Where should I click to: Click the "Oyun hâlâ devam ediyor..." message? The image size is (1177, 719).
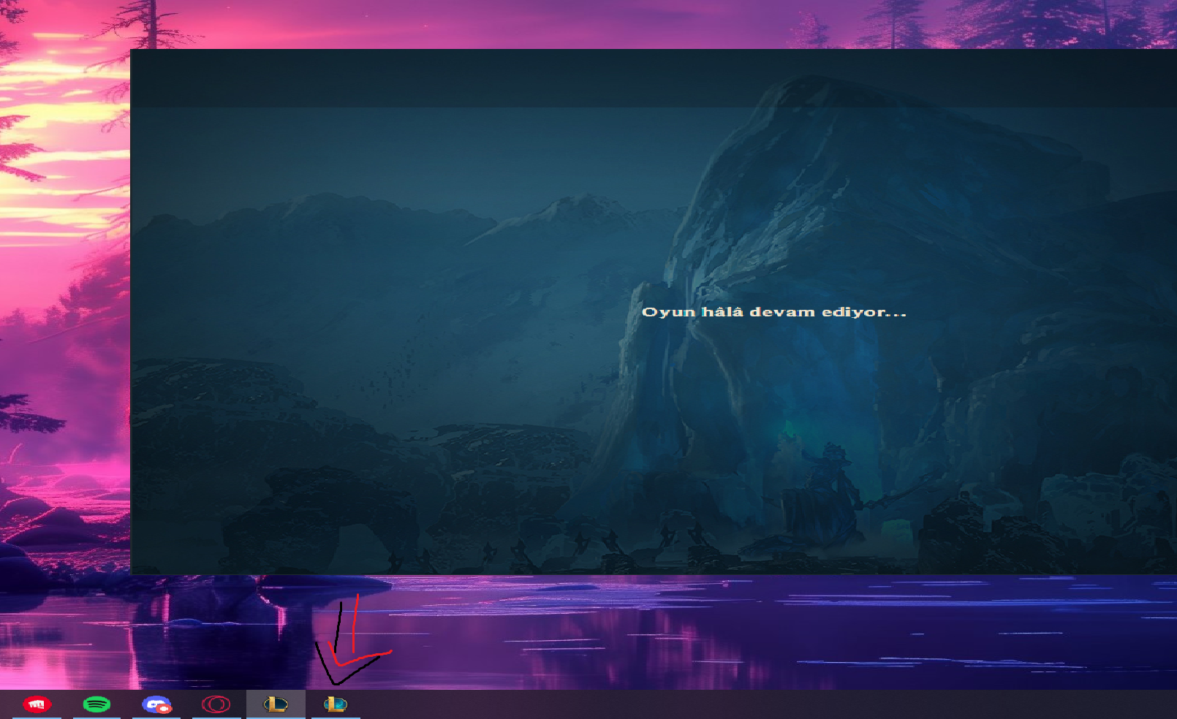point(773,312)
